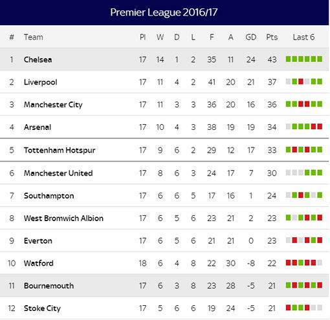Select the Southampton row name
330x320 pixels.
pos(49,196)
